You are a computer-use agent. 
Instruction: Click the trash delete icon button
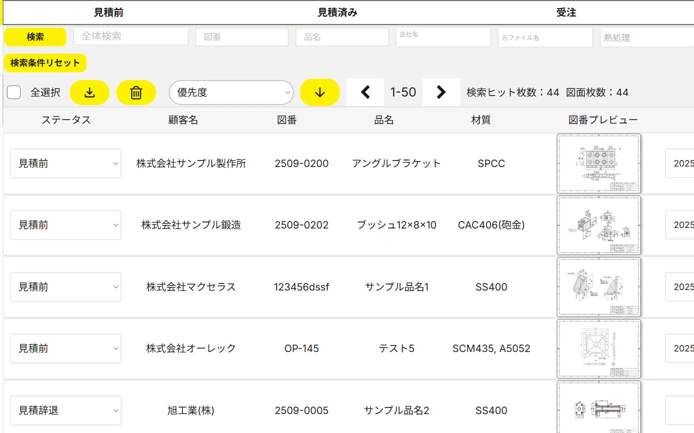click(136, 92)
